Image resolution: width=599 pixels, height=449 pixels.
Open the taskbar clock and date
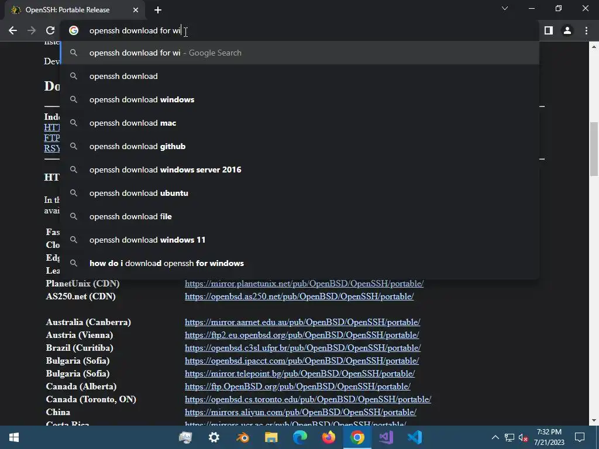549,437
